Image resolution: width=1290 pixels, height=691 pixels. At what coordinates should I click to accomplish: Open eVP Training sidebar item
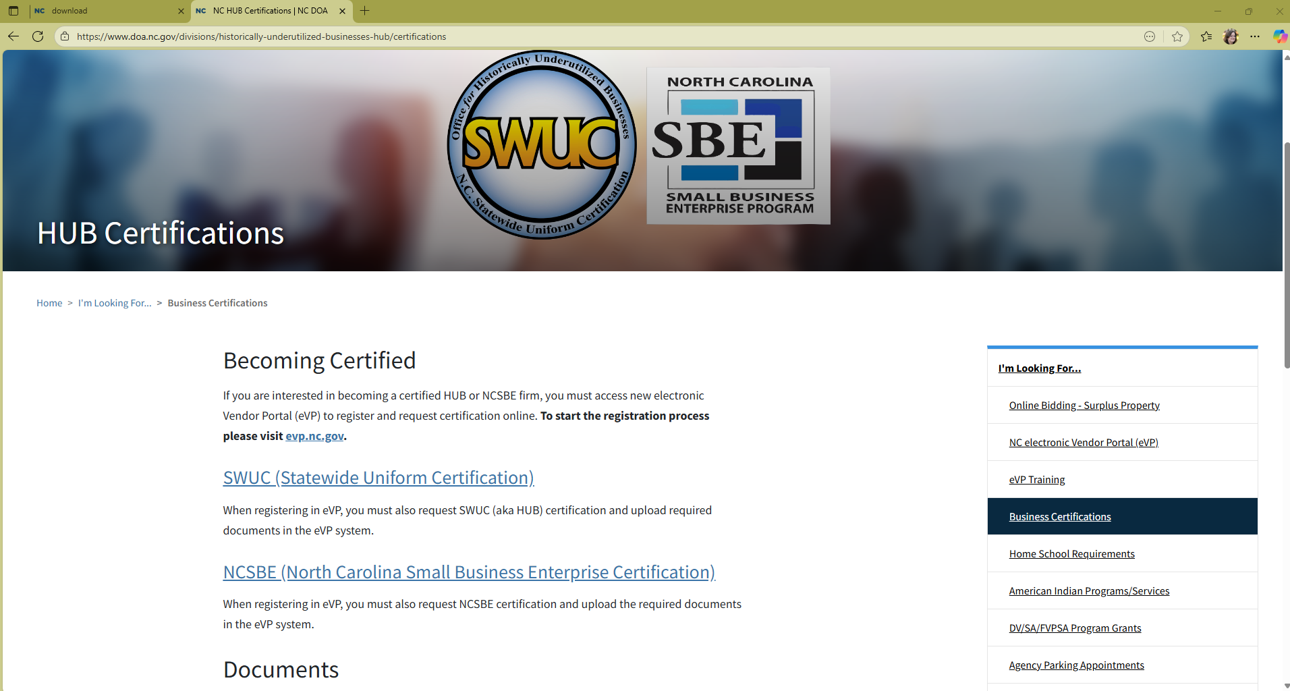(1037, 480)
